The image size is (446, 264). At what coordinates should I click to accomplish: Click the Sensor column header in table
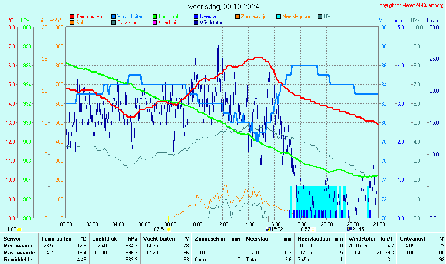pos(12,239)
